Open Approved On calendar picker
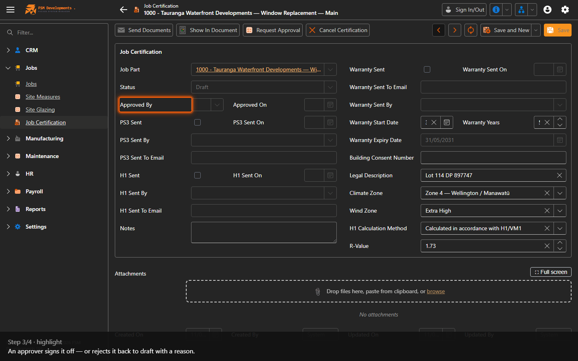The height and width of the screenshot is (361, 578). tap(330, 105)
